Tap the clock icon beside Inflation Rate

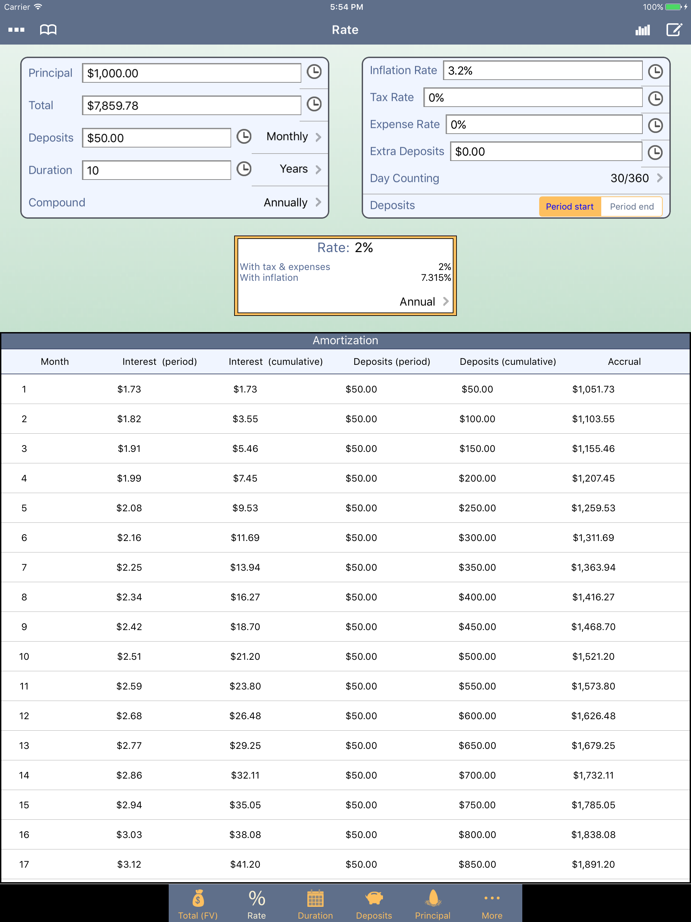(656, 71)
